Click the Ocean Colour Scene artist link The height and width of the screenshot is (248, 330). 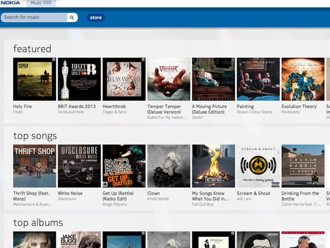(254, 112)
